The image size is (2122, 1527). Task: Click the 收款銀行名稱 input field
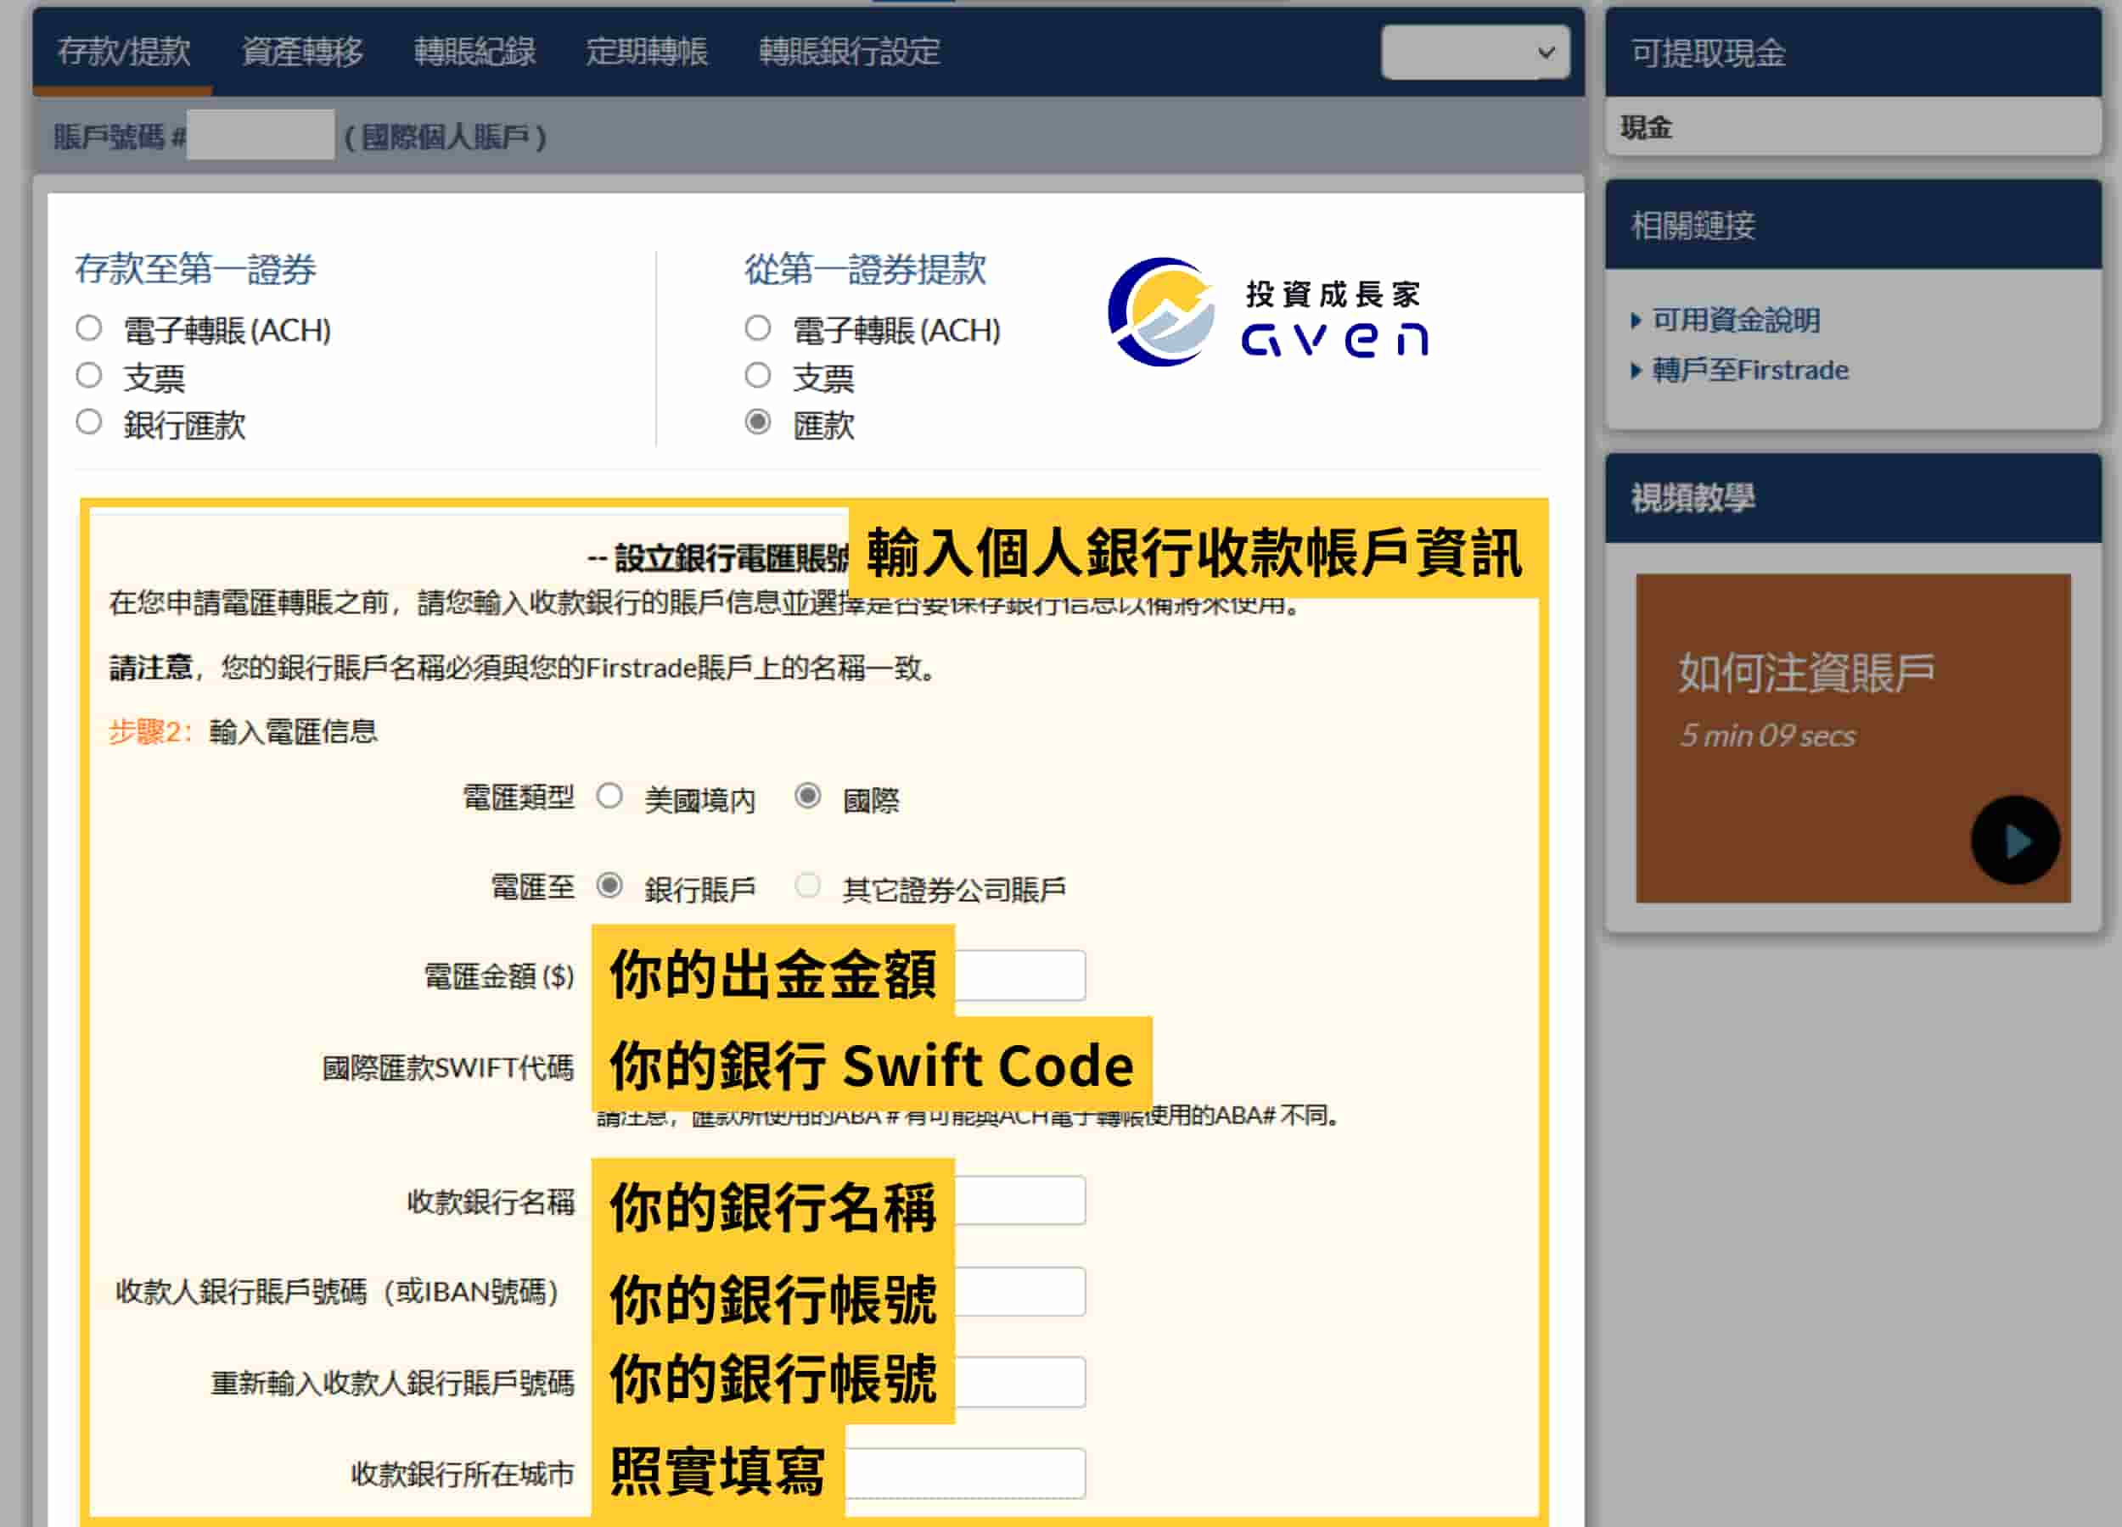(1019, 1200)
